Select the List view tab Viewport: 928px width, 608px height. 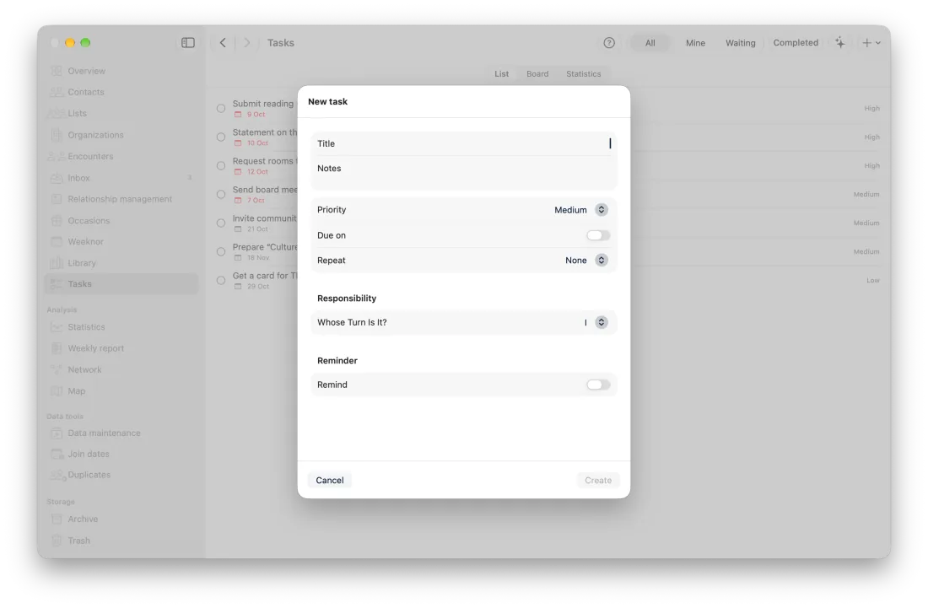tap(501, 74)
